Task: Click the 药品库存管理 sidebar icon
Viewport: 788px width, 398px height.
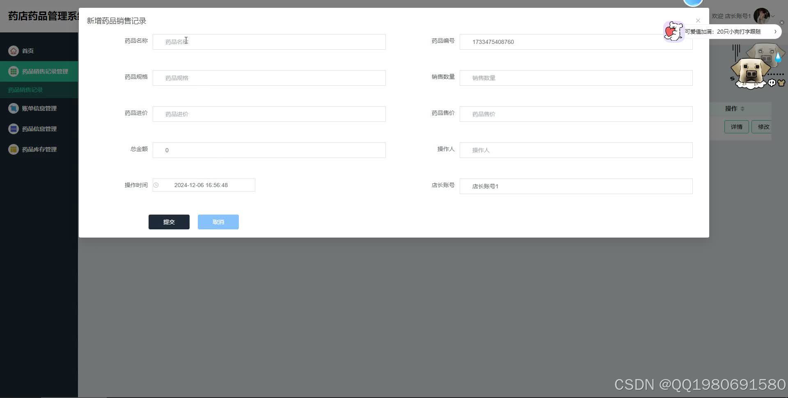Action: pos(14,149)
